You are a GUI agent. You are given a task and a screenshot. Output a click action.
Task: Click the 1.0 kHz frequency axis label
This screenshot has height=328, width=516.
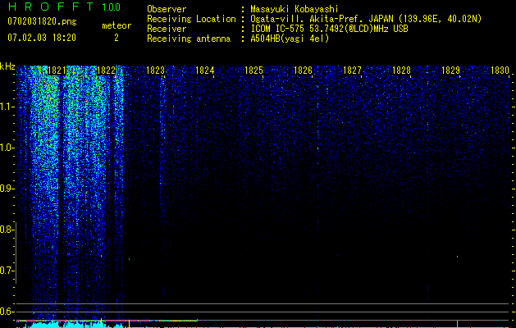tap(7, 148)
